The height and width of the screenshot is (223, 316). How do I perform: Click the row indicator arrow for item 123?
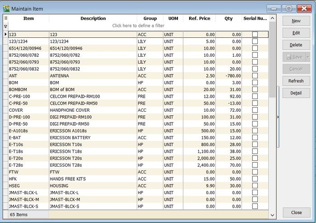click(x=5, y=34)
